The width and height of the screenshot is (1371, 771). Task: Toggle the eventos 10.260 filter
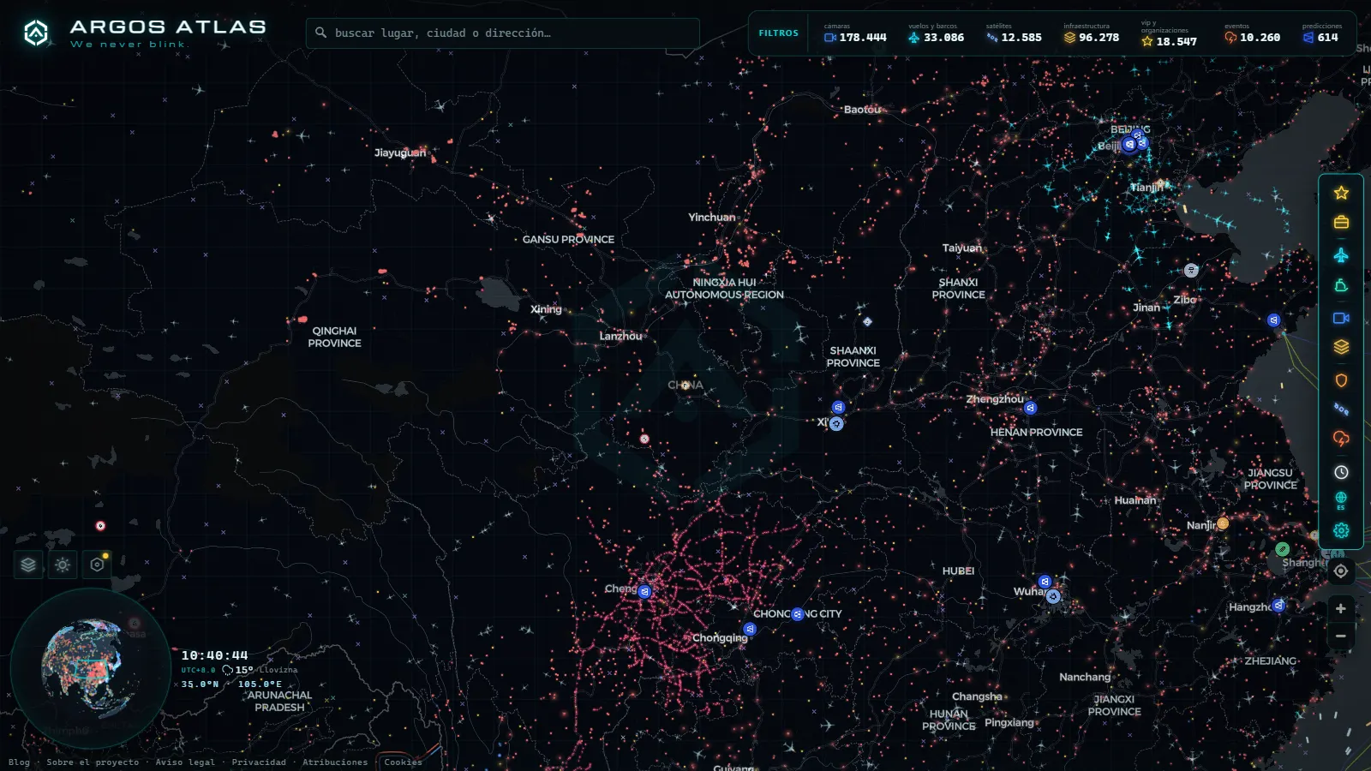point(1252,33)
